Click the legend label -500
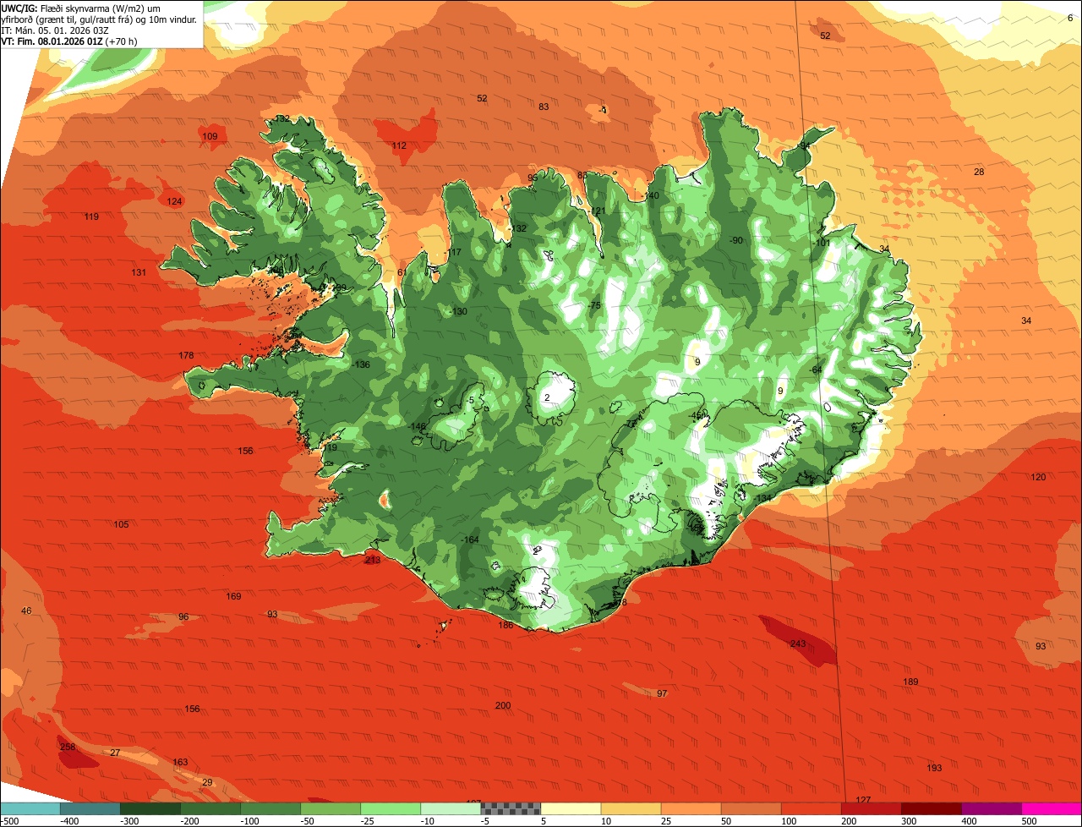This screenshot has width=1082, height=827. [x=10, y=821]
